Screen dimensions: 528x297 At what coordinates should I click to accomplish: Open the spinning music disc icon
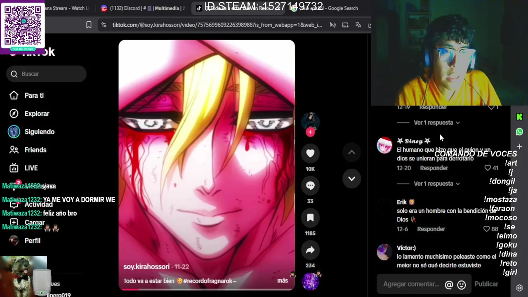310,281
